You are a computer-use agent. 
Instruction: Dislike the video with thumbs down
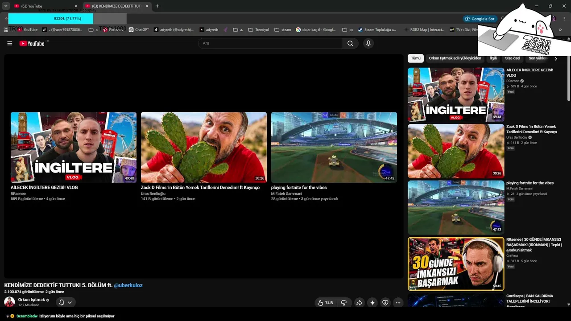[x=344, y=303]
